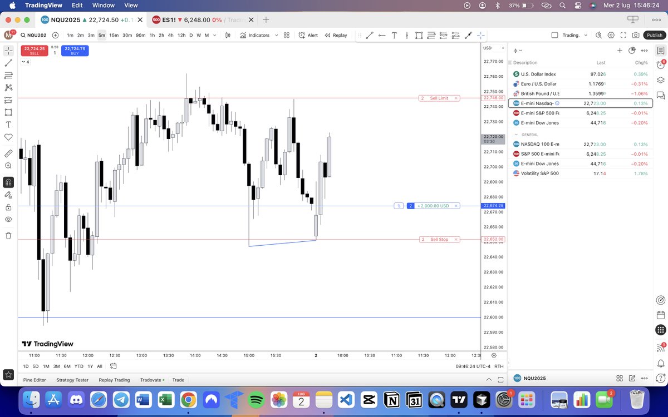This screenshot has width=668, height=417.
Task: Toggle the magnet mode tool
Action: click(8, 182)
